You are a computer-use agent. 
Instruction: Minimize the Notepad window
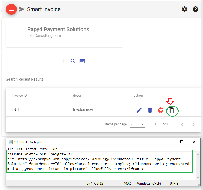[169, 142]
